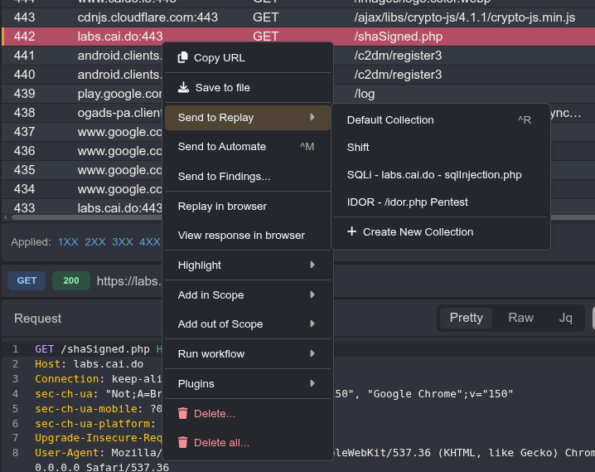Expand the Run workflow submenu arrow
595x472 pixels.
click(312, 353)
